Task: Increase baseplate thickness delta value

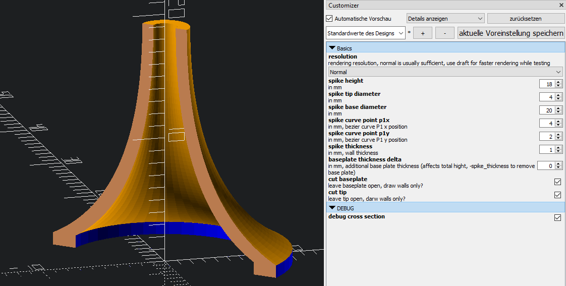Action: point(558,164)
